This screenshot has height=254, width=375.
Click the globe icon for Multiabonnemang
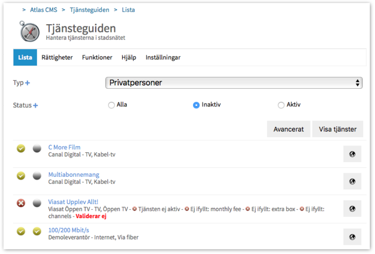click(352, 182)
